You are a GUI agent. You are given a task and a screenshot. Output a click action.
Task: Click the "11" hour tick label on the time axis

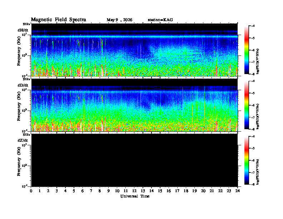pos(126,191)
